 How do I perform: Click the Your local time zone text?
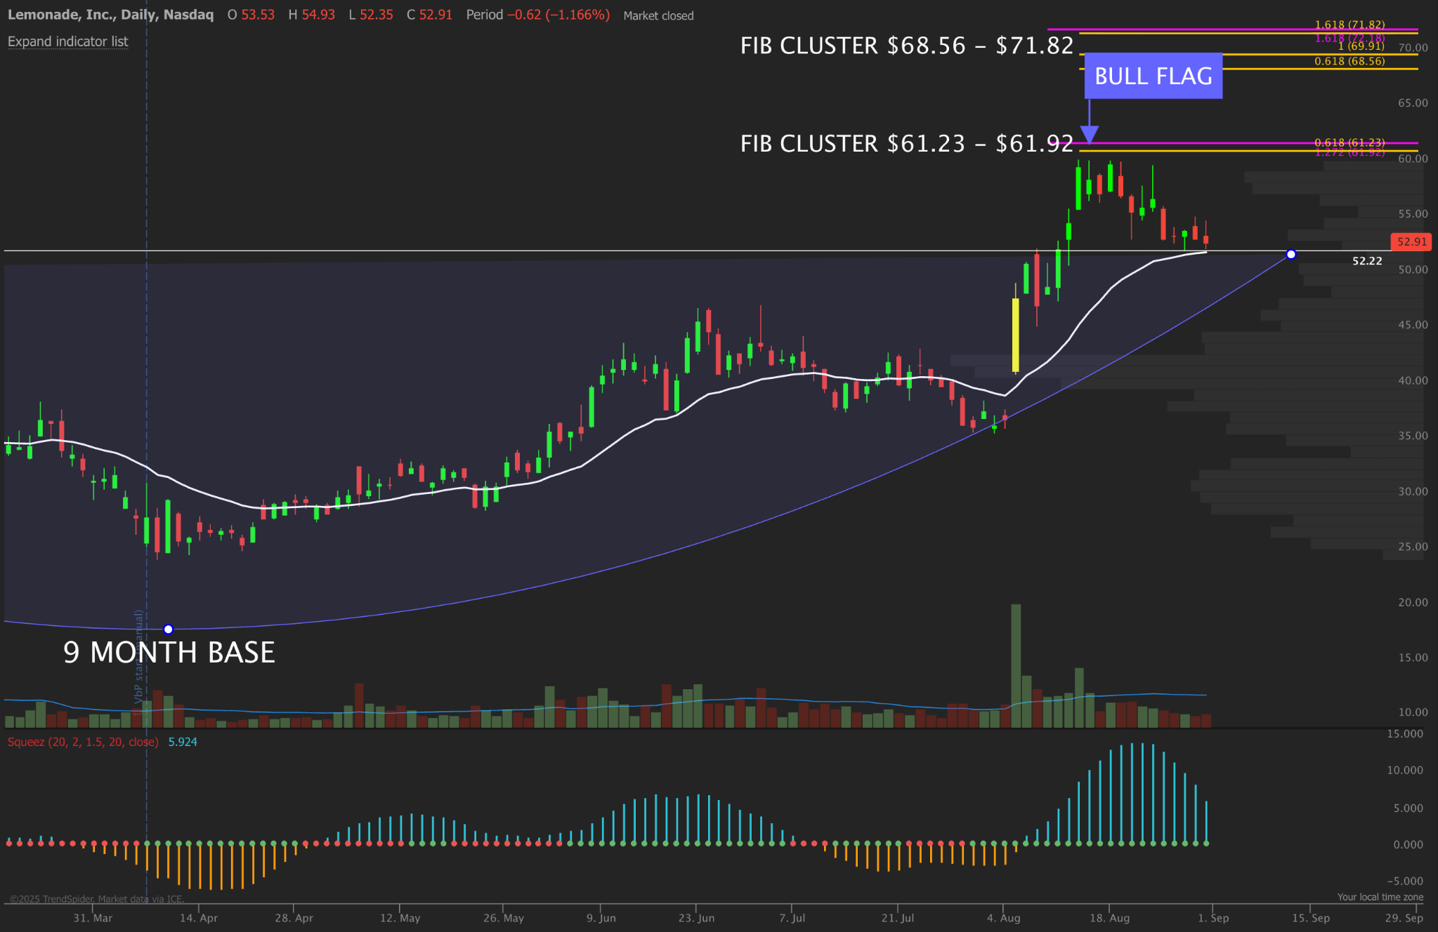click(1380, 897)
